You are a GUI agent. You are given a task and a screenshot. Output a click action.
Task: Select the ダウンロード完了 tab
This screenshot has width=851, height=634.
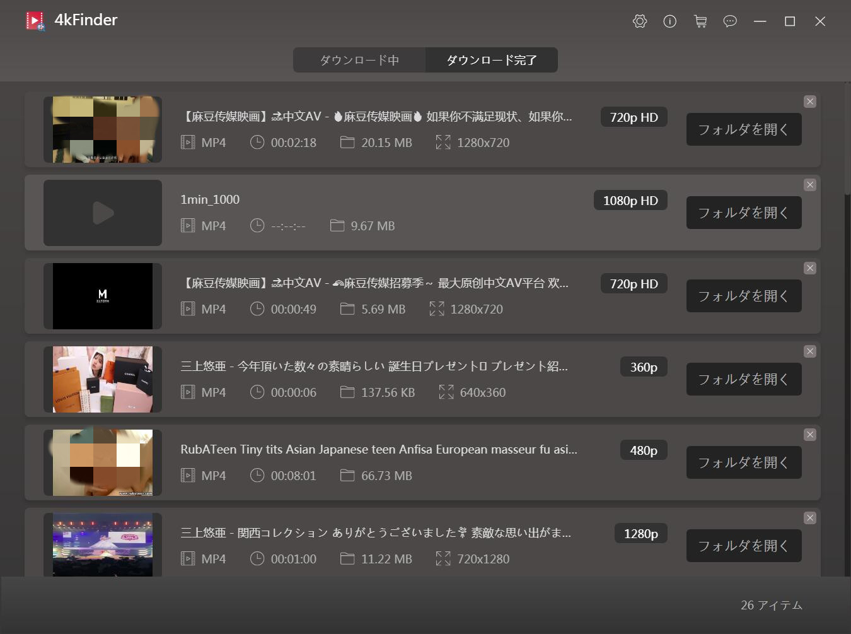[492, 60]
